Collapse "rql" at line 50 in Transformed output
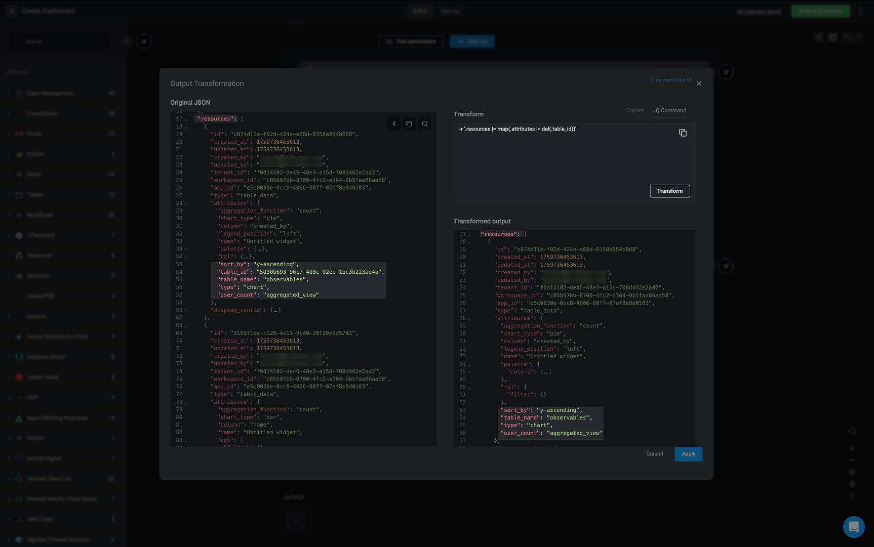 469,388
